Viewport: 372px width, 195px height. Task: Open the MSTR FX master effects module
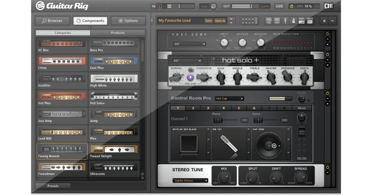pyautogui.click(x=310, y=21)
